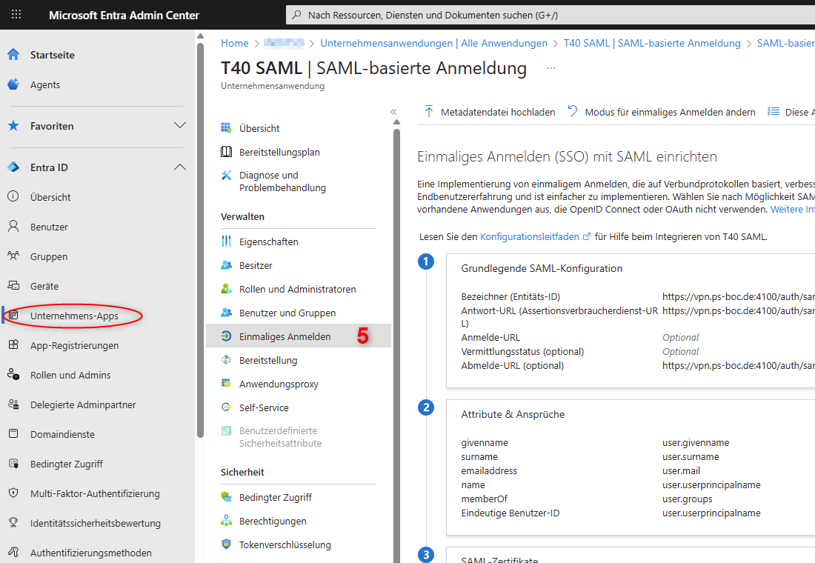
Task: Click Metadatendatei hochladen button
Action: (490, 112)
